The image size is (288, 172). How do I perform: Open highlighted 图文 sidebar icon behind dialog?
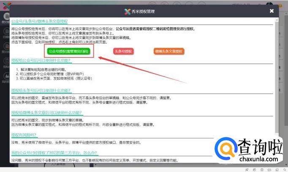tap(7, 16)
